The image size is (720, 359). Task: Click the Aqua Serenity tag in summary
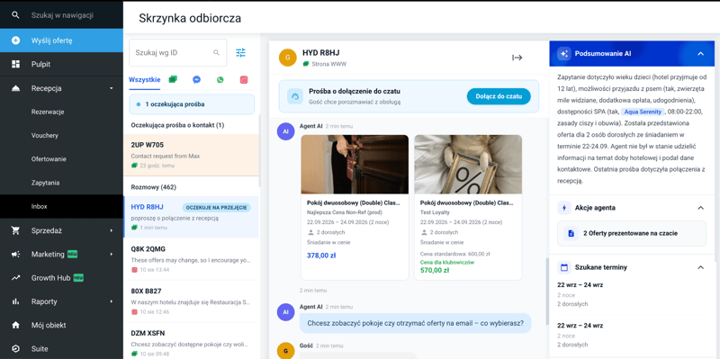pyautogui.click(x=642, y=112)
